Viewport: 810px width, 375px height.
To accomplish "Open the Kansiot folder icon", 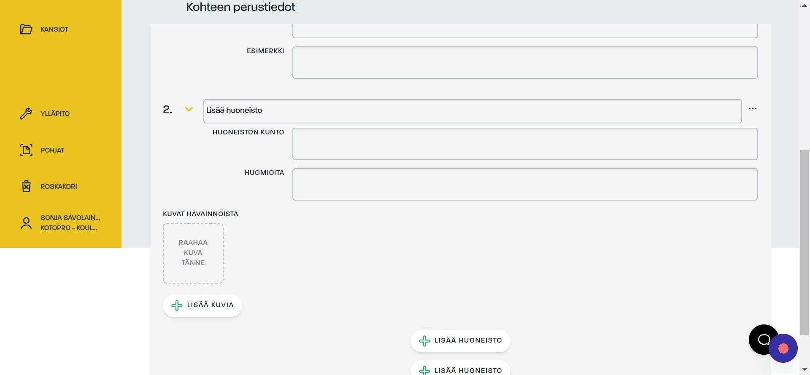I will click(26, 29).
